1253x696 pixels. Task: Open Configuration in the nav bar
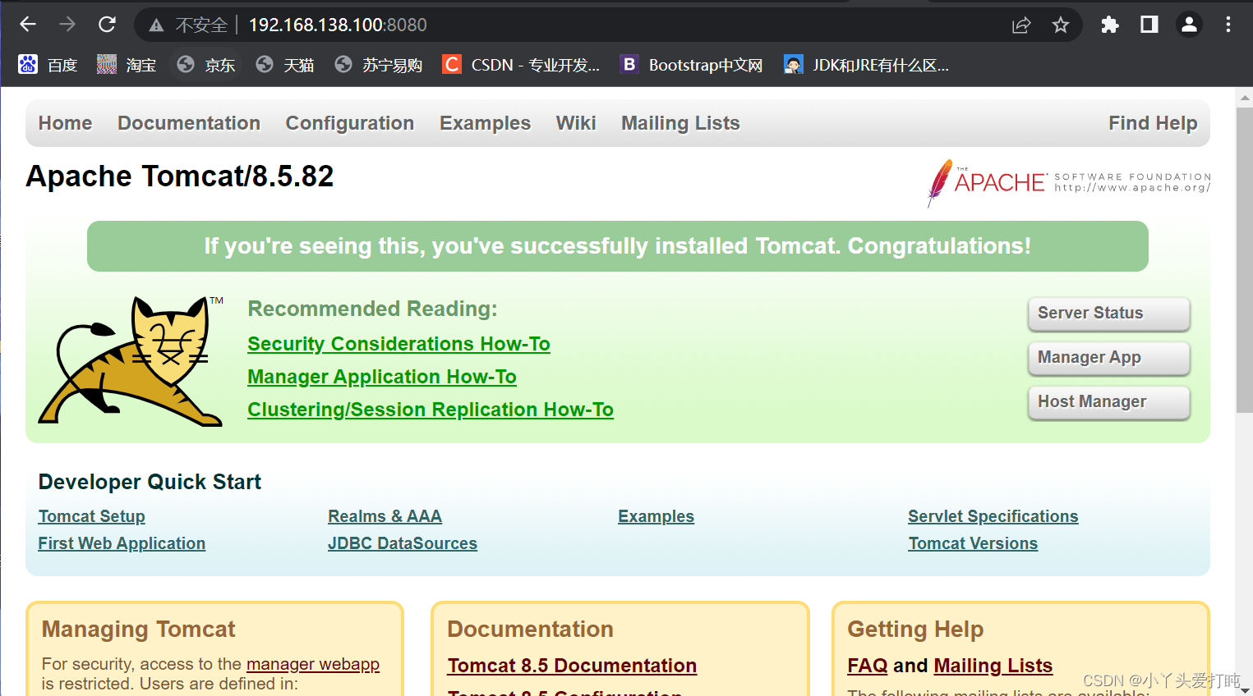350,123
